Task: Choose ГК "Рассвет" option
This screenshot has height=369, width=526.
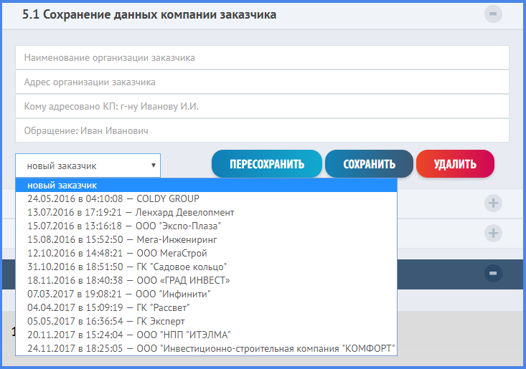Action: [206, 307]
